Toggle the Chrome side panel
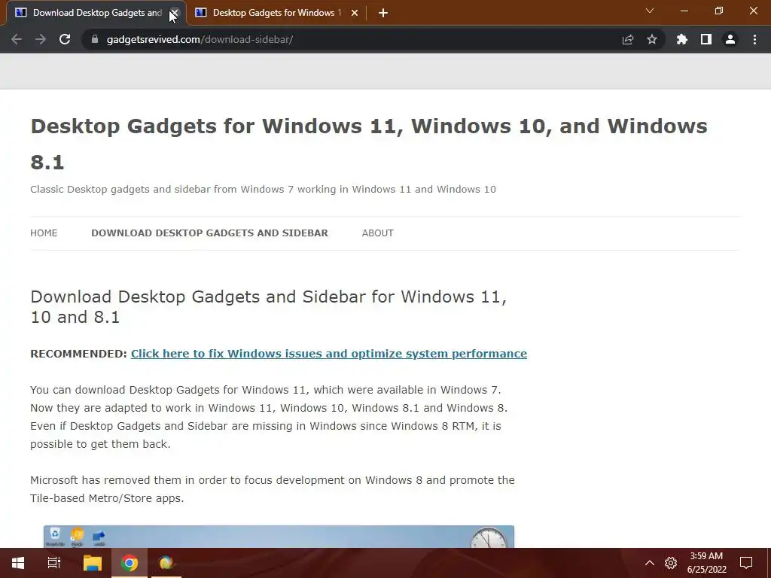 click(706, 39)
